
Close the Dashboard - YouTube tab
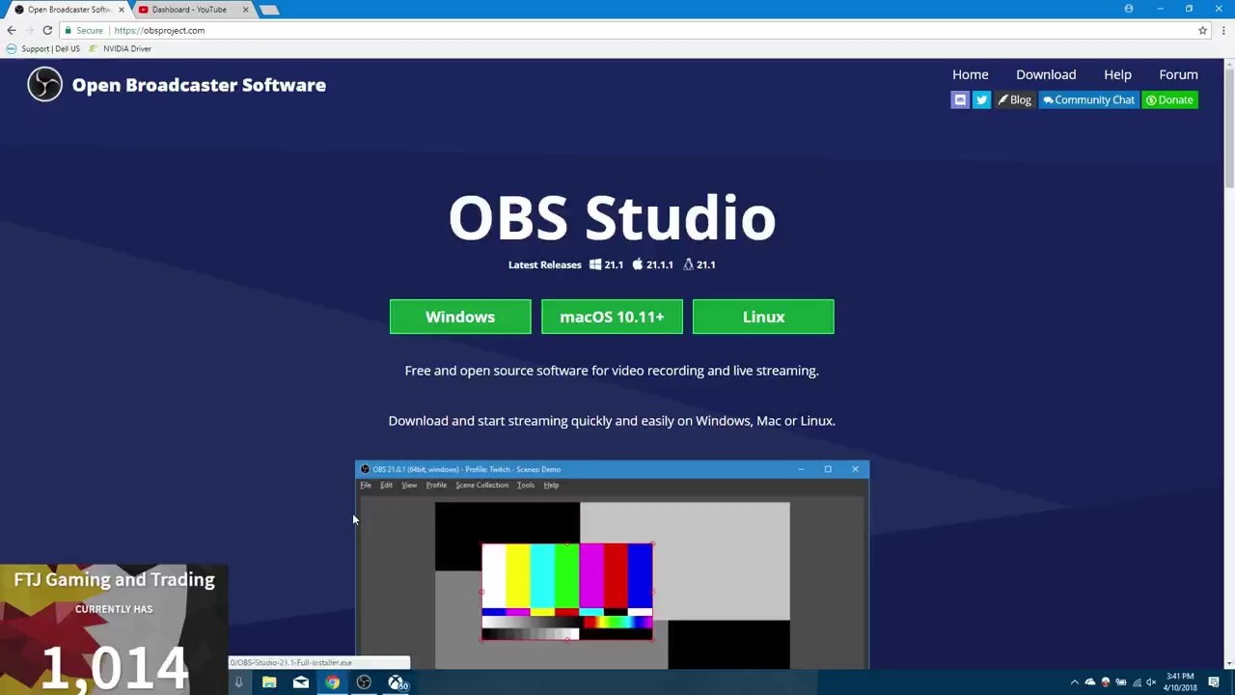click(x=245, y=10)
